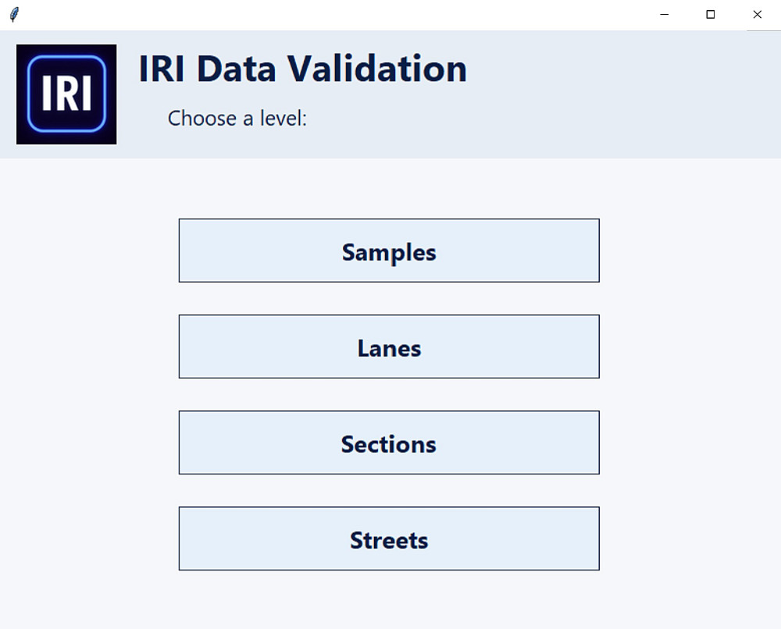The height and width of the screenshot is (629, 781).
Task: Maximize the application window
Action: click(711, 15)
